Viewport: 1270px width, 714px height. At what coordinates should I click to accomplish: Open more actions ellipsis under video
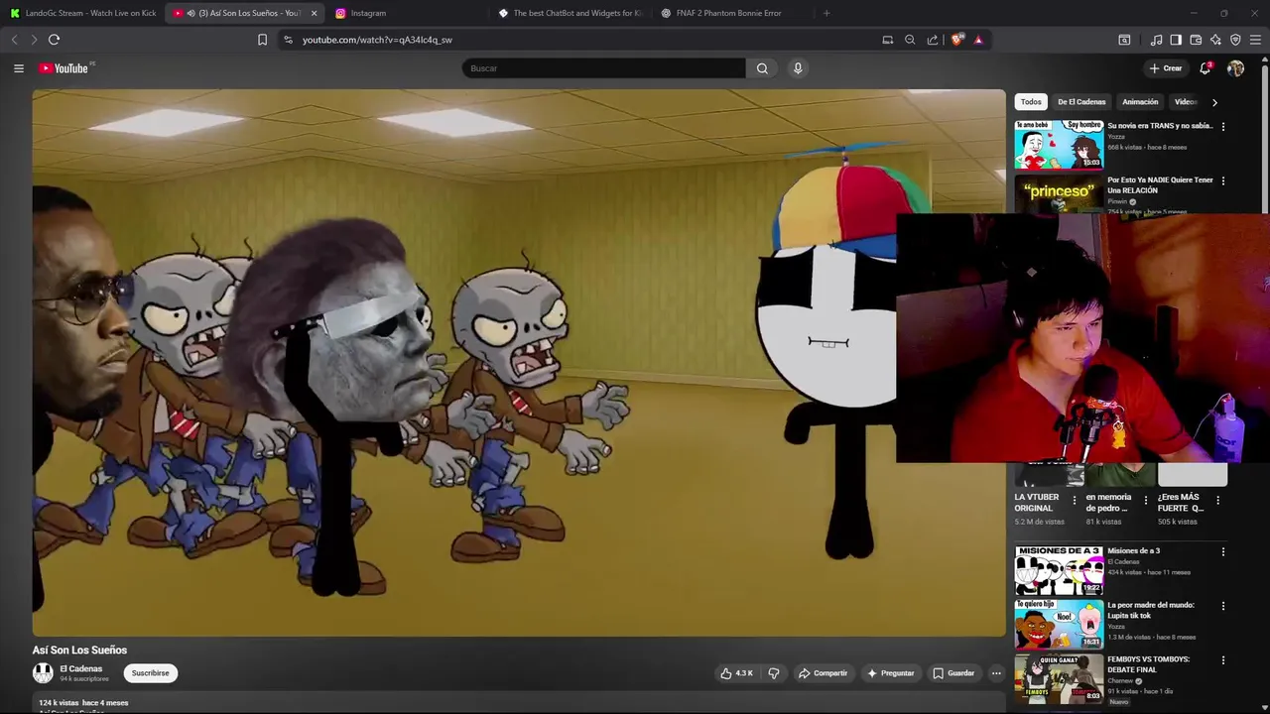996,673
